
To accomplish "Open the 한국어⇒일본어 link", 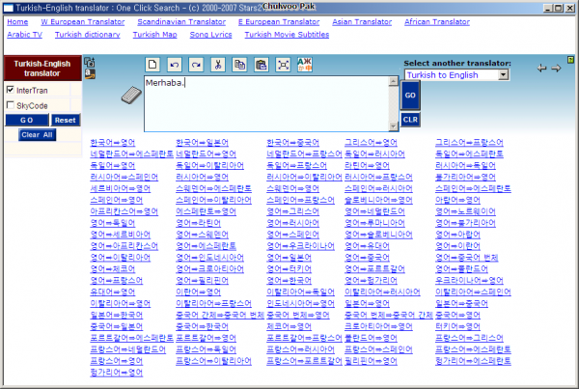I will [x=202, y=143].
